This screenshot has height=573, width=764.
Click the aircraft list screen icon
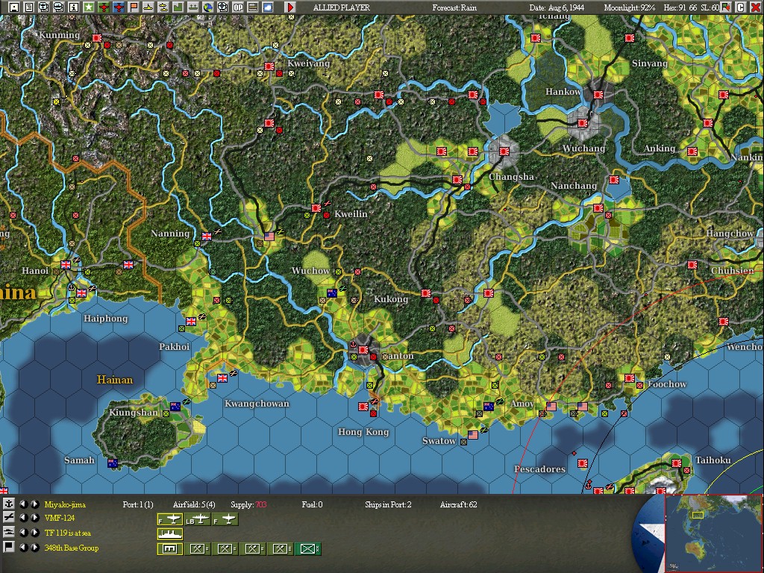tap(44, 7)
